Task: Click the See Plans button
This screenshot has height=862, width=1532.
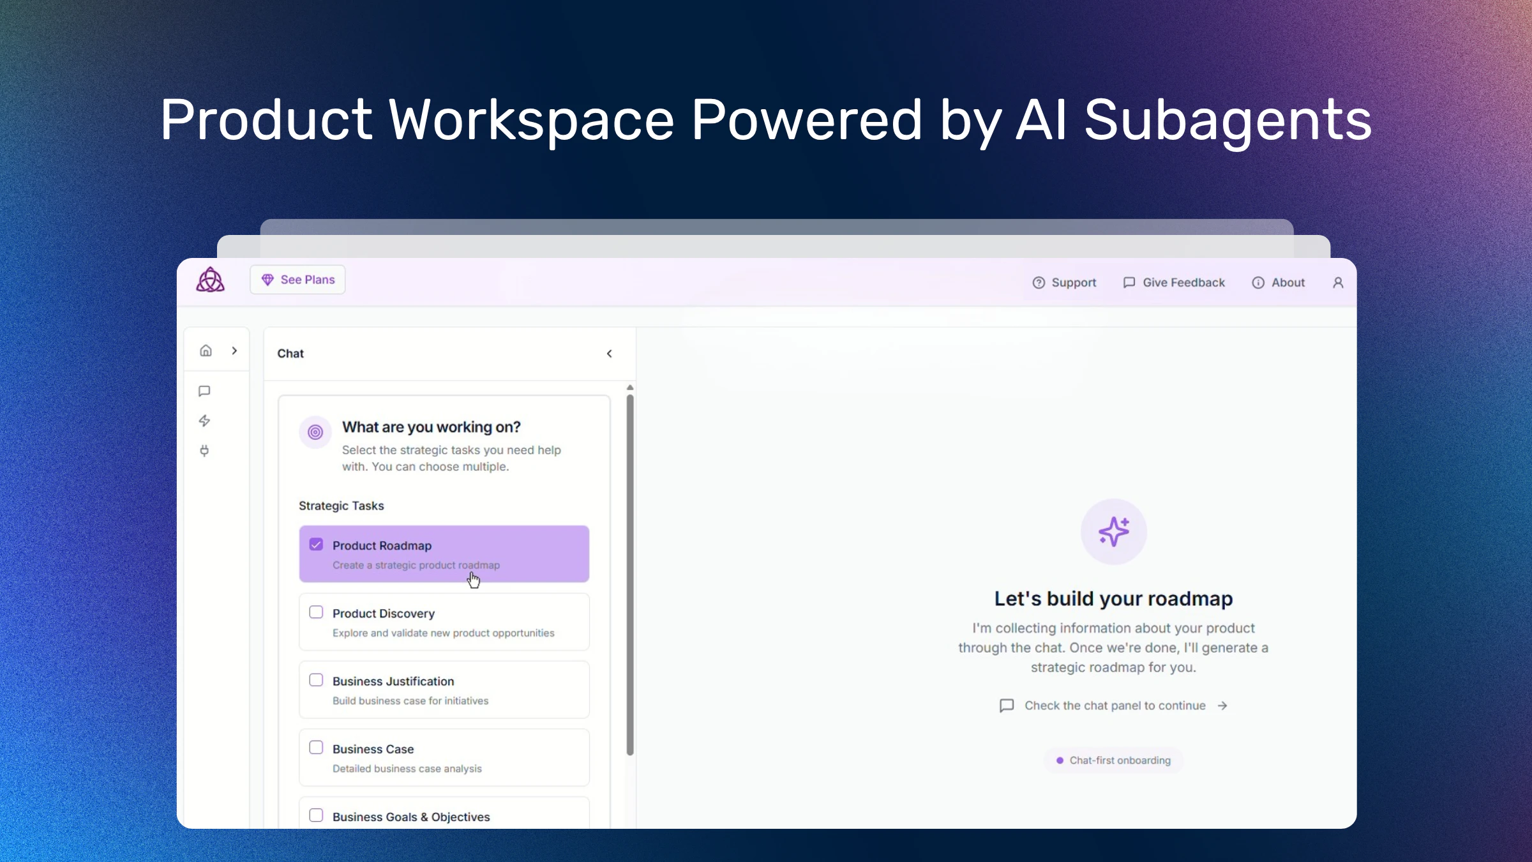Action: (x=297, y=280)
